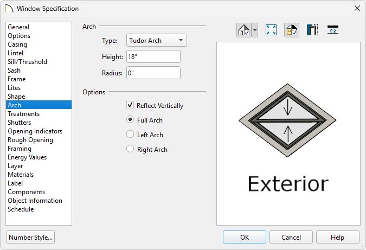
Task: Click the OK button
Action: [245, 237]
